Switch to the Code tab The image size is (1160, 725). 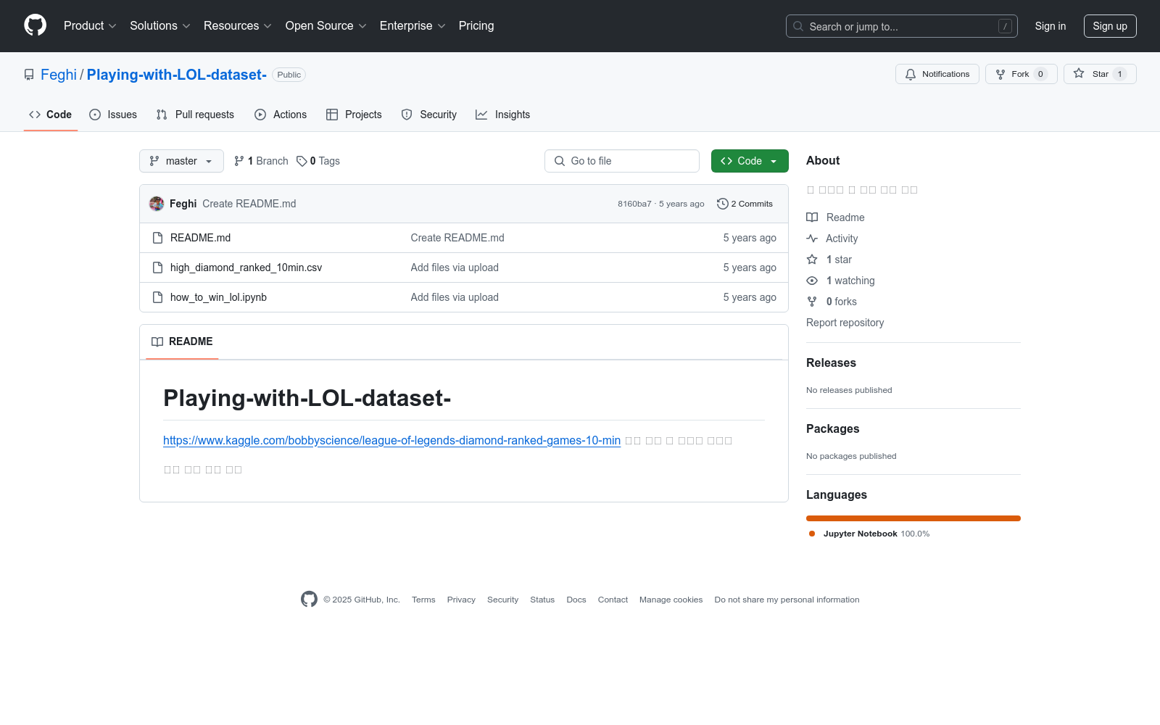click(51, 115)
